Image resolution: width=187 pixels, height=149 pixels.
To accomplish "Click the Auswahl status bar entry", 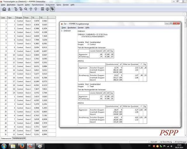I will pyautogui.click(x=153, y=142).
